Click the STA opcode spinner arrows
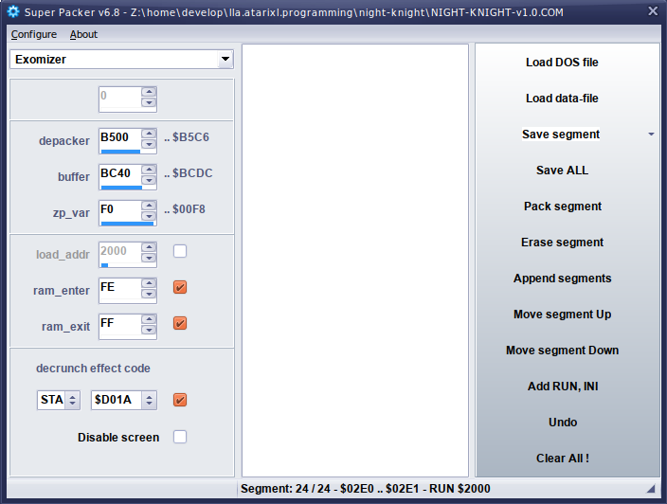 click(72, 400)
